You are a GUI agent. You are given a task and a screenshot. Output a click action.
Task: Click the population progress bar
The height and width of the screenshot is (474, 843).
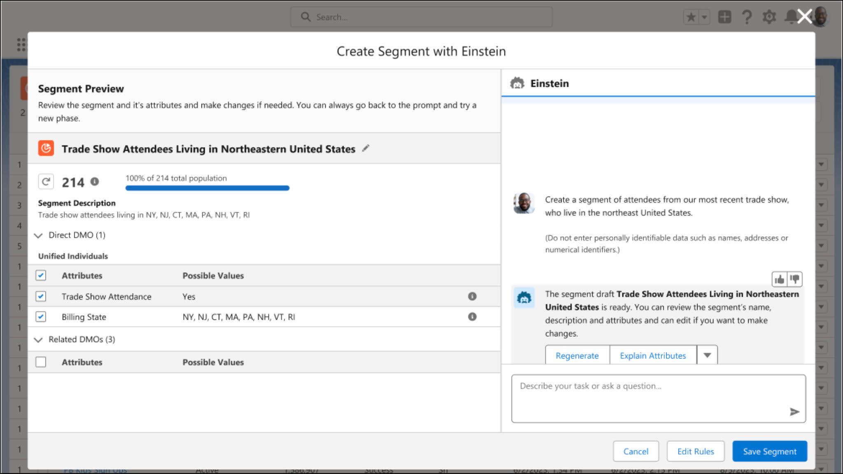(x=207, y=188)
